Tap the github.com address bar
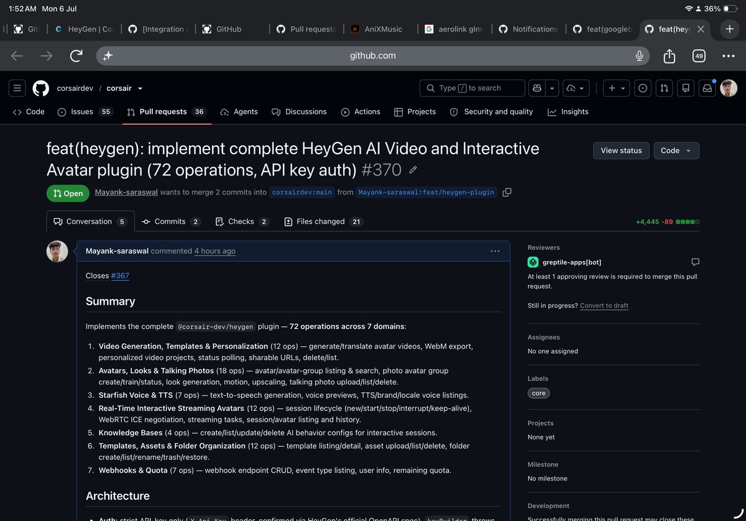The image size is (746, 521). (x=373, y=56)
